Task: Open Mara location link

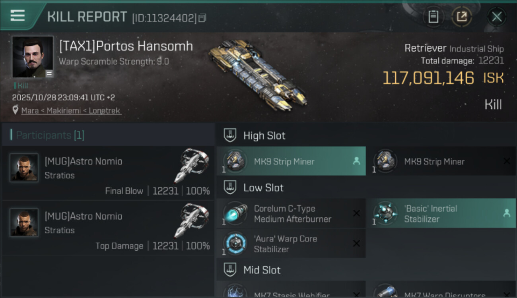Action: pyautogui.click(x=30, y=110)
